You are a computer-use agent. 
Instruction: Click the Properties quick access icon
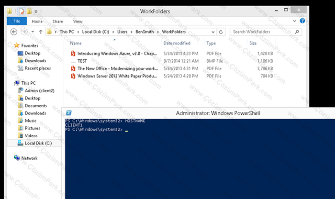(x=22, y=11)
